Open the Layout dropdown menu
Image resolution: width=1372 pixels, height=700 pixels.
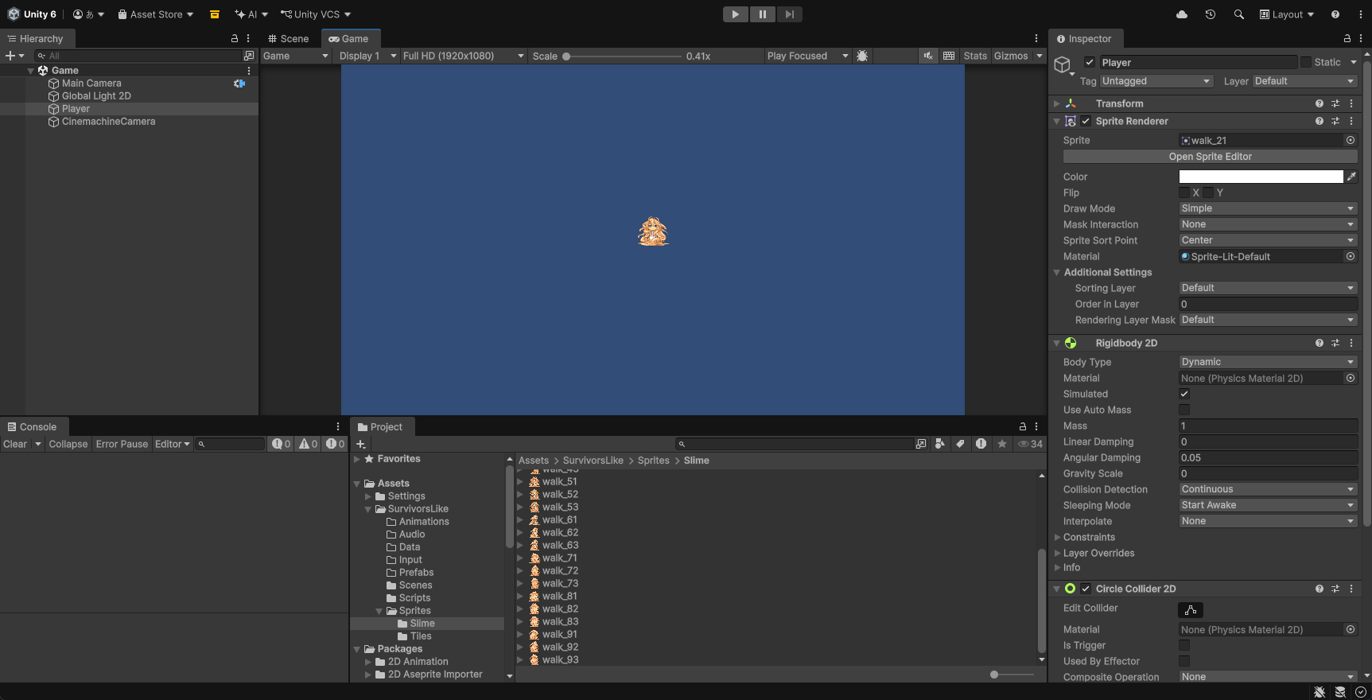click(1287, 14)
